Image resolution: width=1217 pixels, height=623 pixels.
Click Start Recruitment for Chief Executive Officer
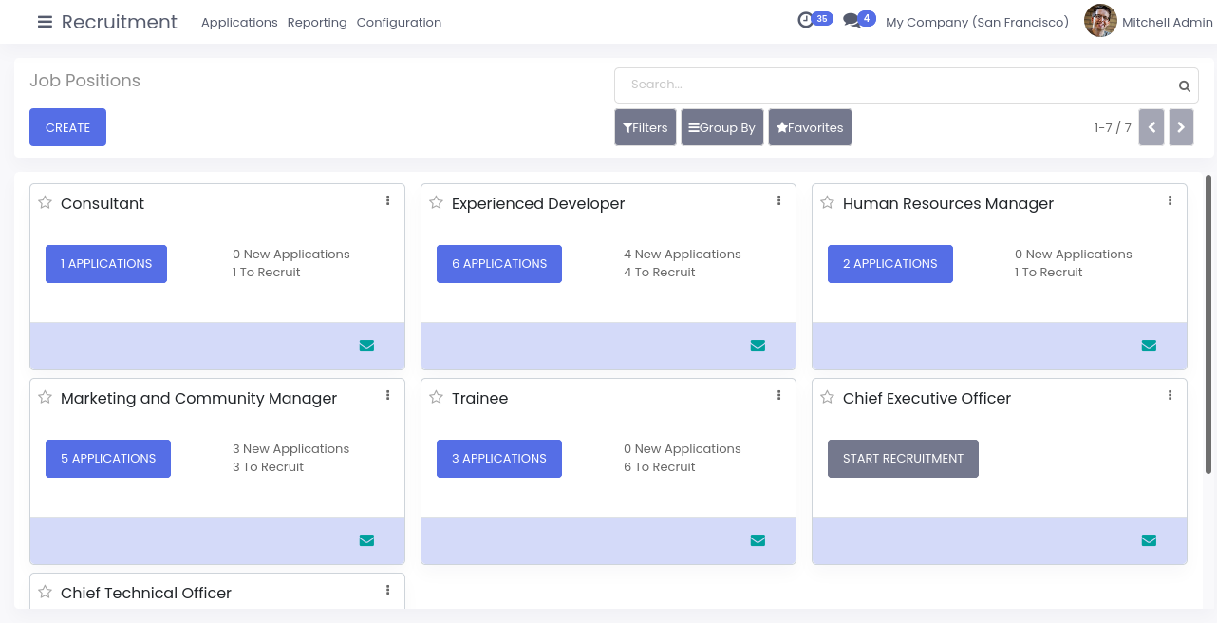pyautogui.click(x=903, y=459)
